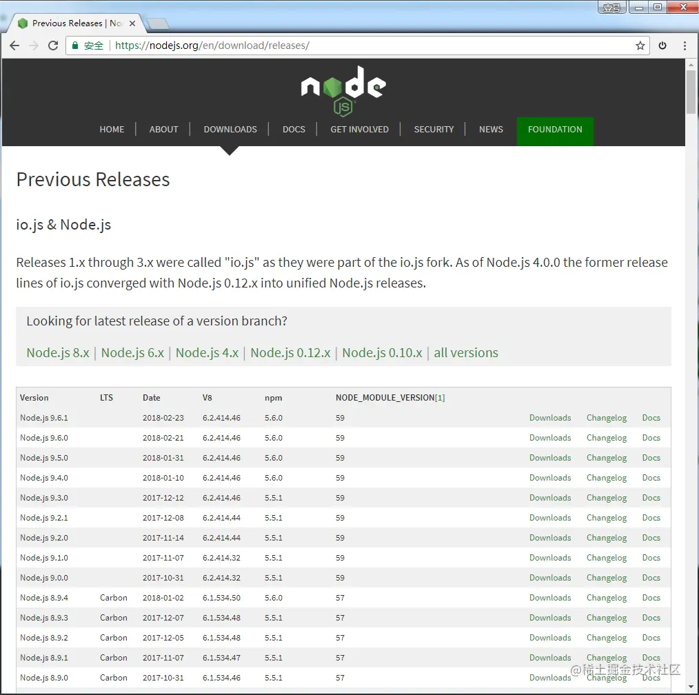Click the Previous Releases heading
Viewport: 699px width, 695px height.
tap(93, 180)
